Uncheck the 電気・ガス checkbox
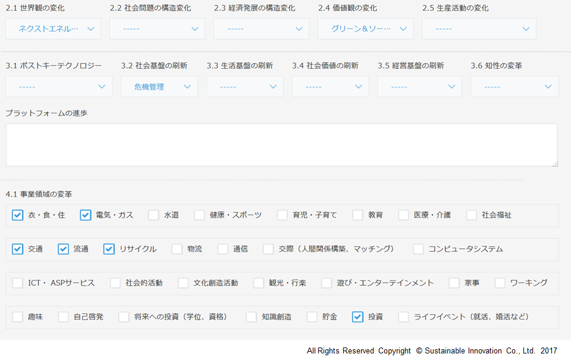571x360 pixels. pos(86,215)
